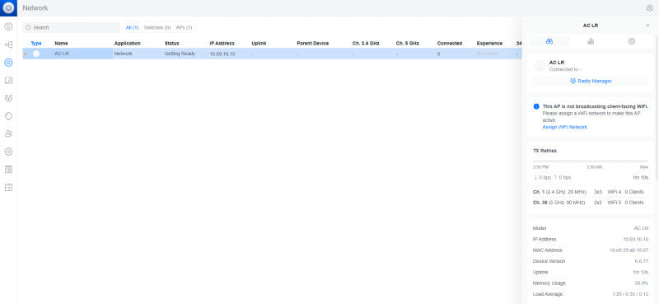Select the AC LR name cell in device table

[x=62, y=54]
